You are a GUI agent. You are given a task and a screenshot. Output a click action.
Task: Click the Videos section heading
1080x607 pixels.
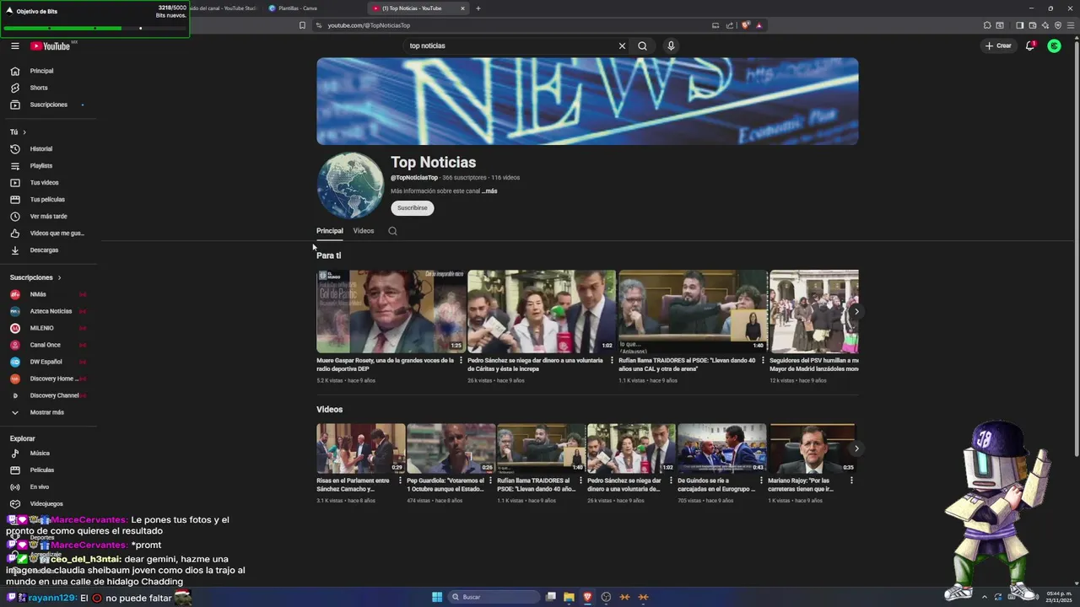329,410
